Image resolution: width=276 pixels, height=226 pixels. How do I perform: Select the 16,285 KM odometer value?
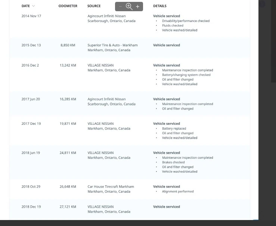coord(68,99)
